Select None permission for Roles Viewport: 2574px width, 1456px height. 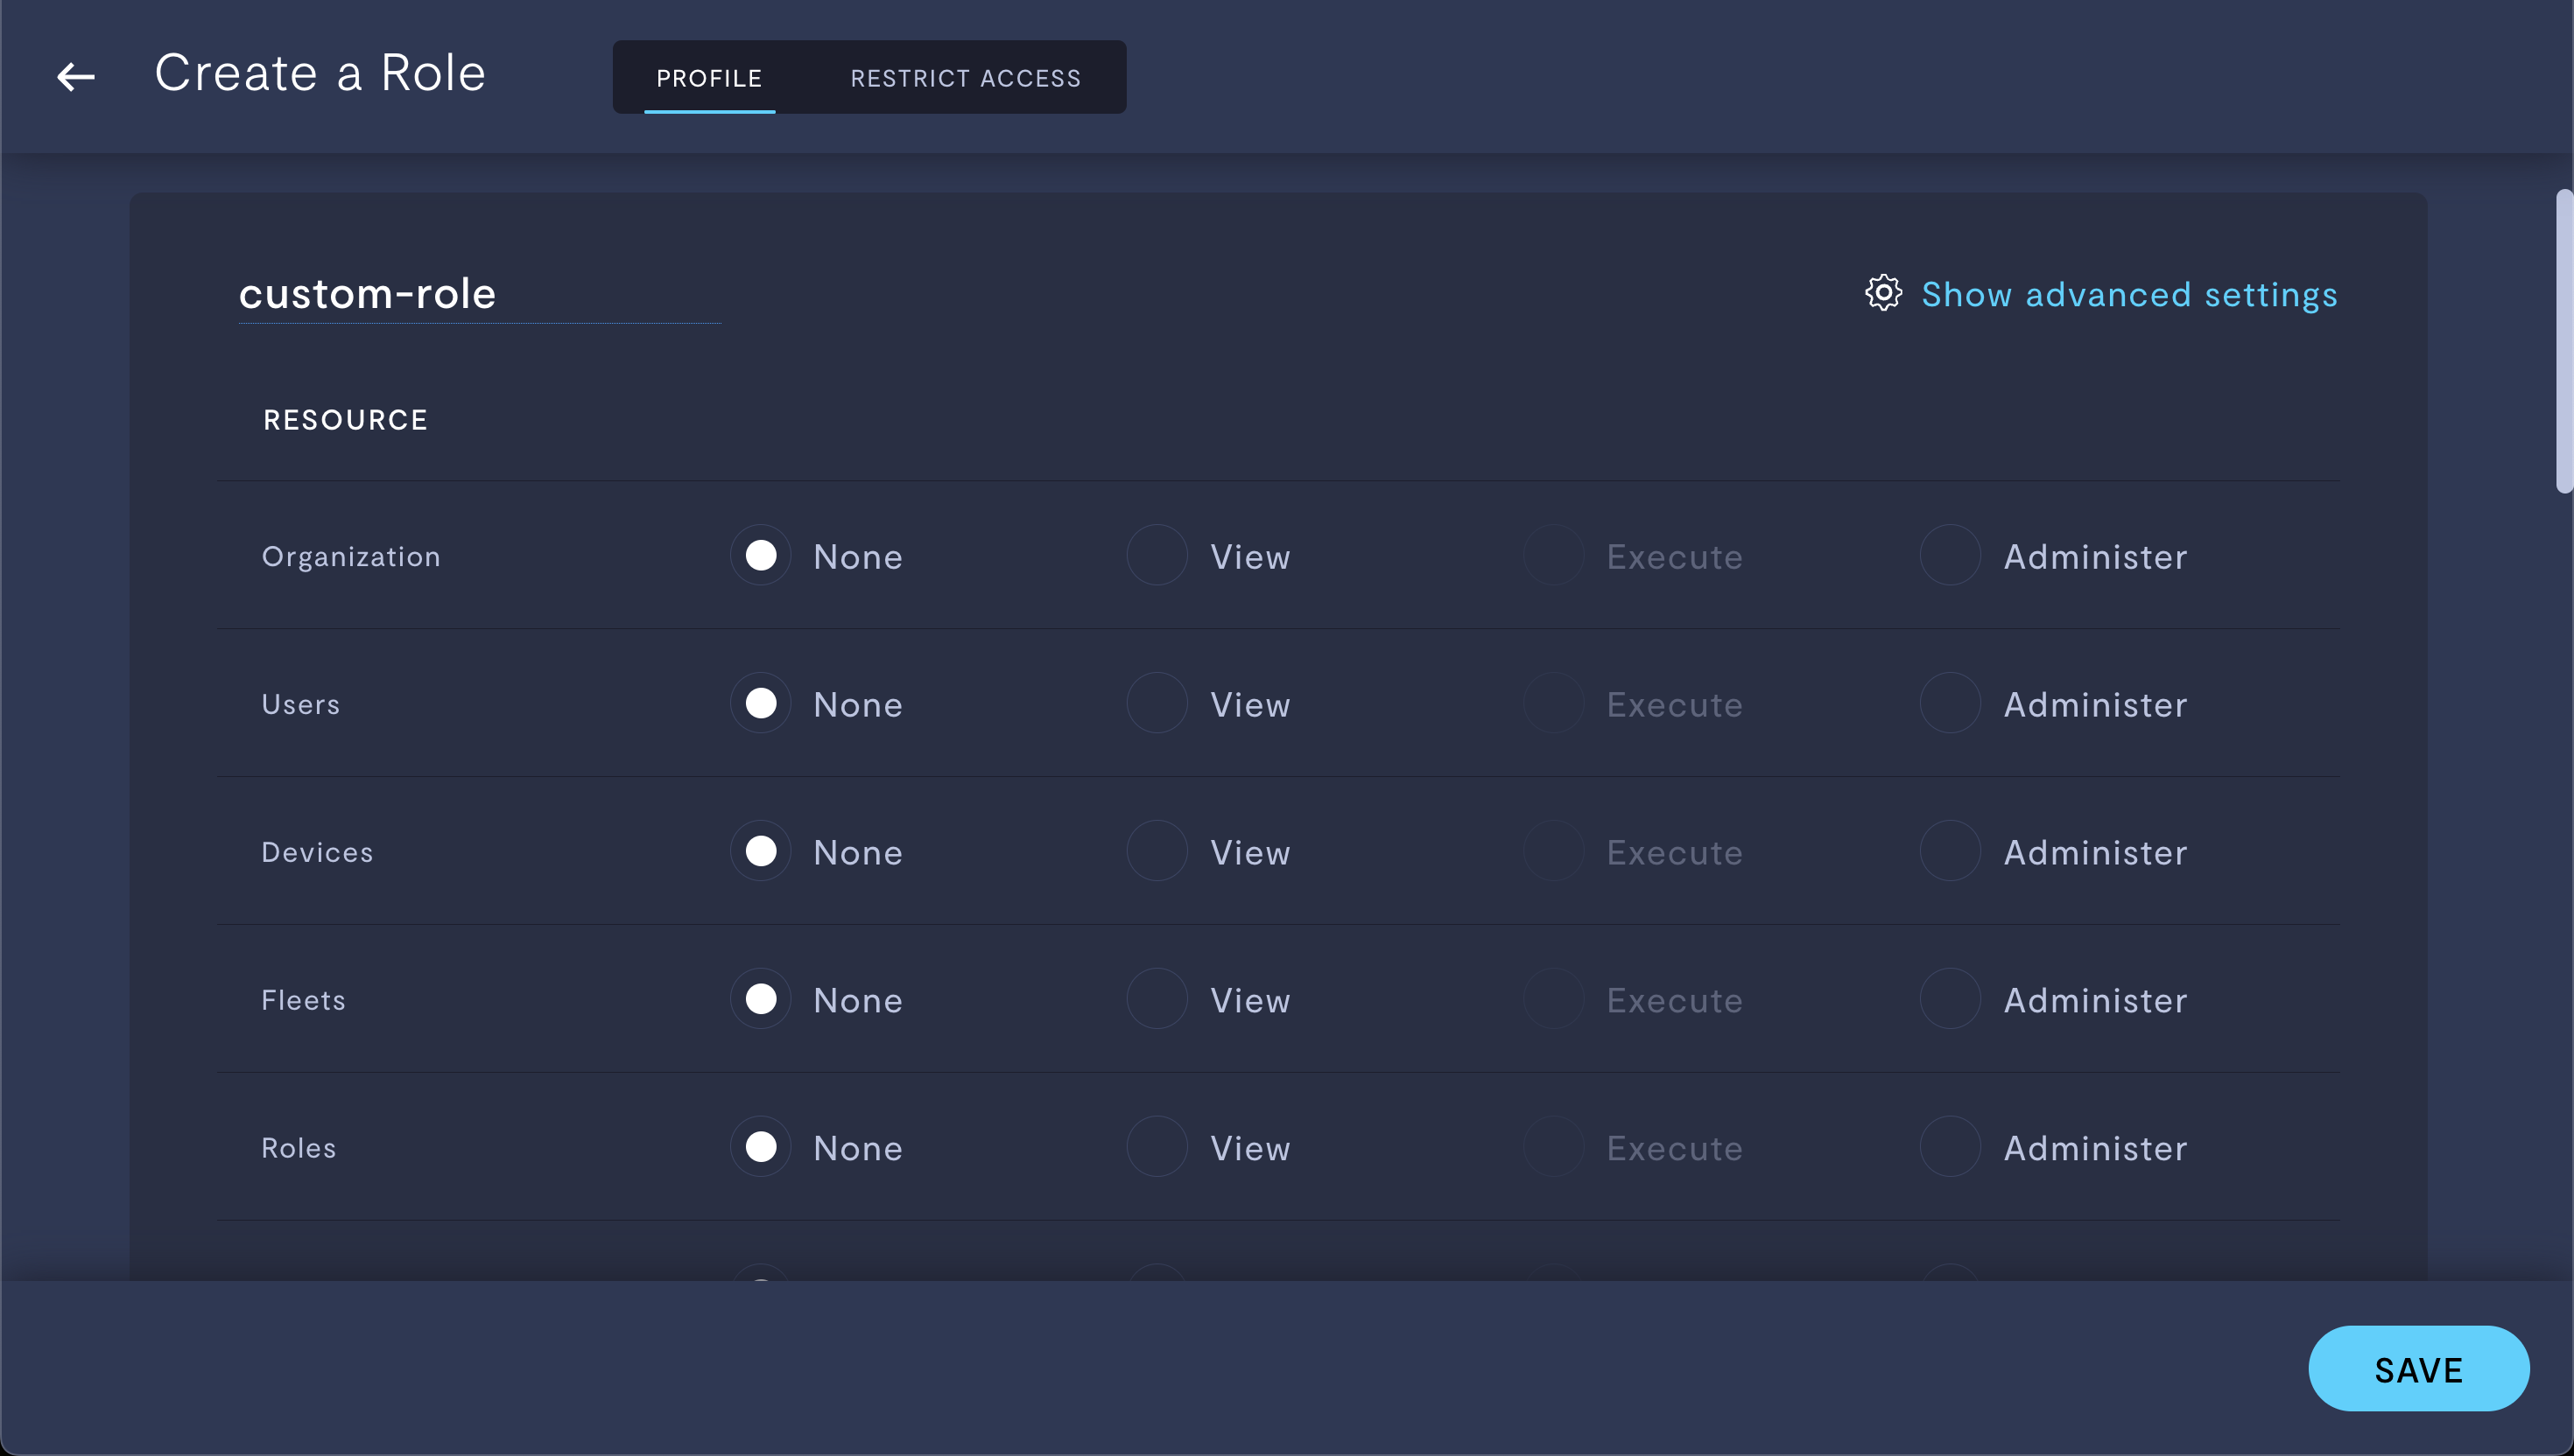point(760,1145)
